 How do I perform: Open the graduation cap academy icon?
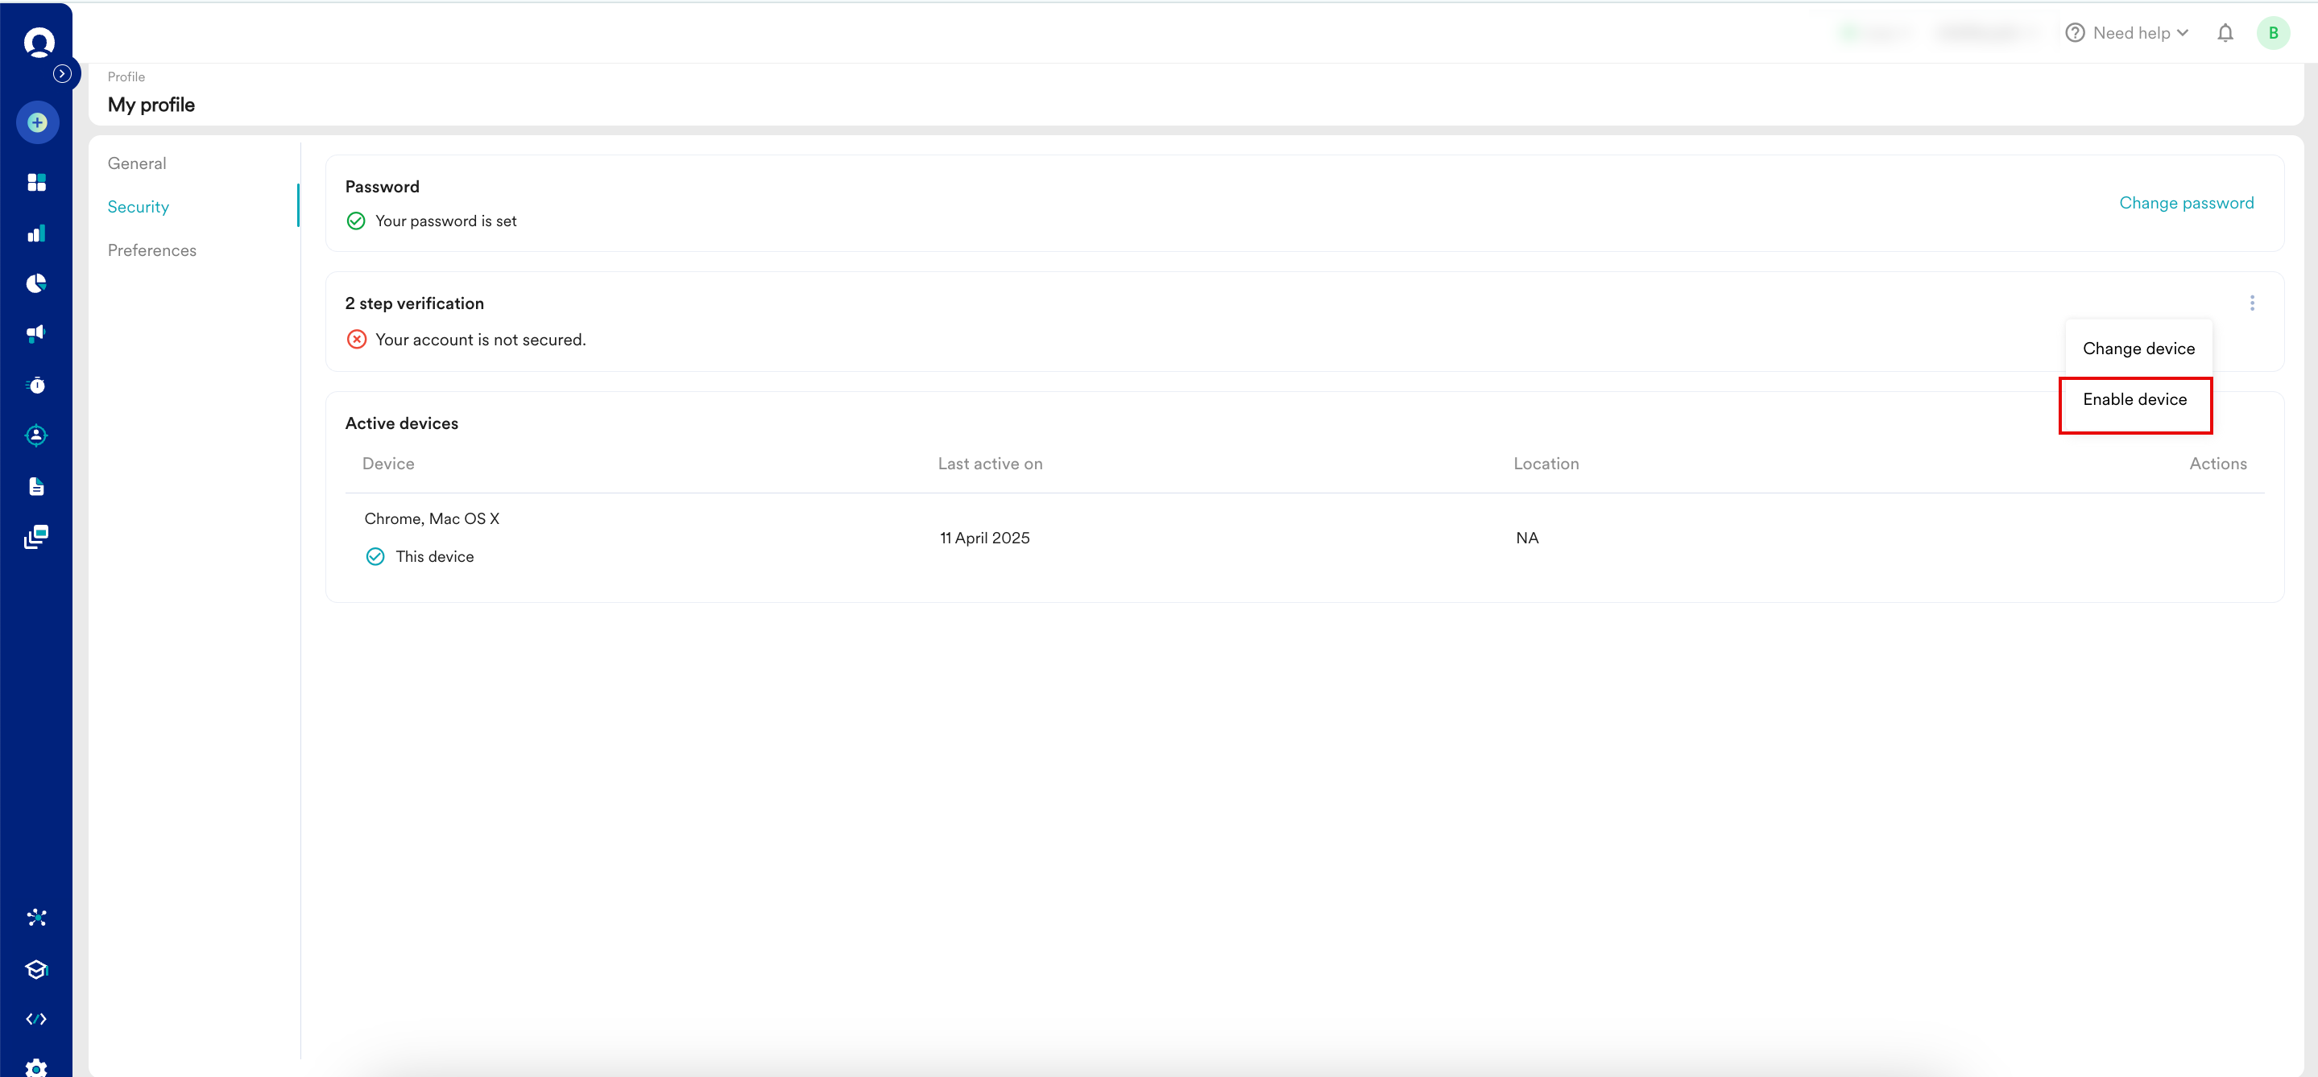pyautogui.click(x=36, y=968)
